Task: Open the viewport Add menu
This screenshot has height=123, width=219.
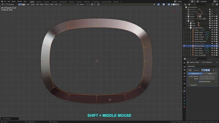Action: tap(37, 4)
